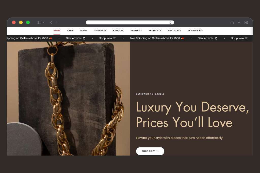Add a new tab with plus icon
Screen dimensions: 260x173
[x=239, y=23]
